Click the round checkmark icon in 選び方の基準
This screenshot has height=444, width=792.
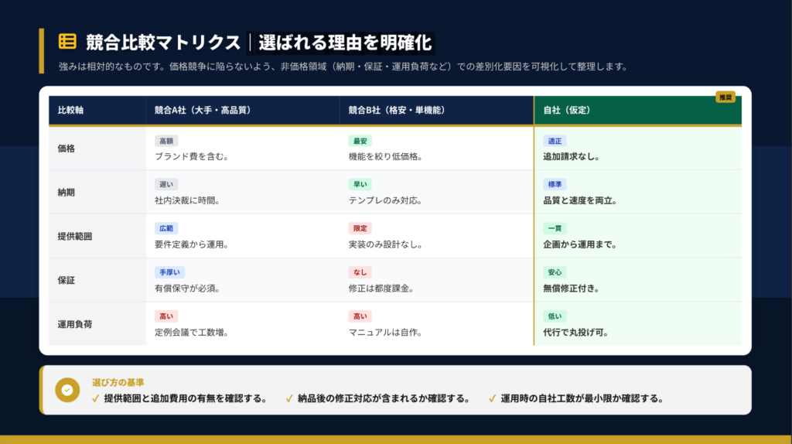67,391
